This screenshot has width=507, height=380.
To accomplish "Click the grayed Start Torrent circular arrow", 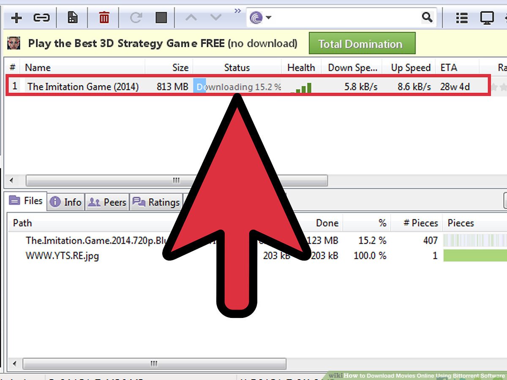I will pos(136,18).
